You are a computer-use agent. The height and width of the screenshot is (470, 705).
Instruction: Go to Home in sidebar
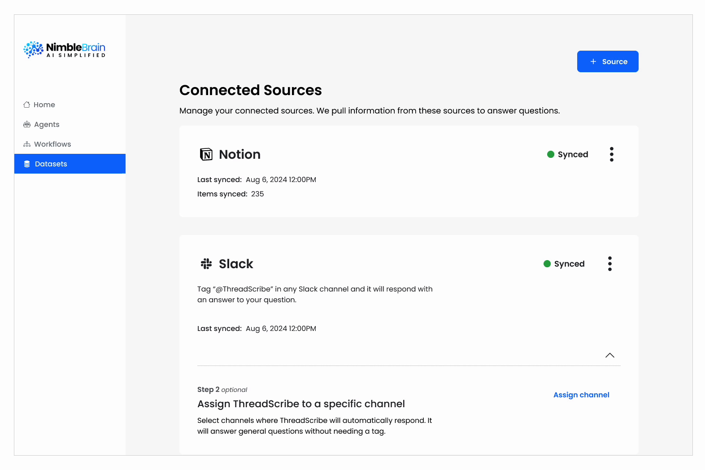click(44, 104)
